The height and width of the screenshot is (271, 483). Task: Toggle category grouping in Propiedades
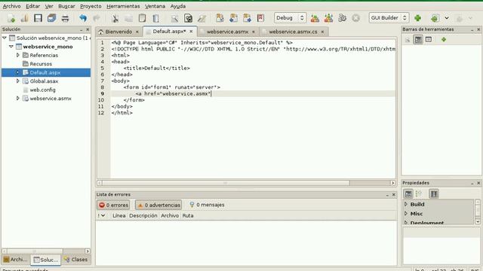pyautogui.click(x=408, y=193)
